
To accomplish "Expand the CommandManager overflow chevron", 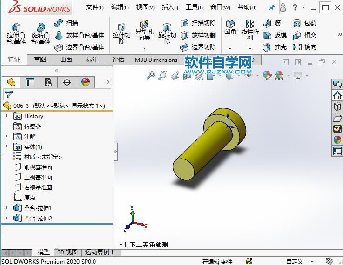I will [340, 34].
